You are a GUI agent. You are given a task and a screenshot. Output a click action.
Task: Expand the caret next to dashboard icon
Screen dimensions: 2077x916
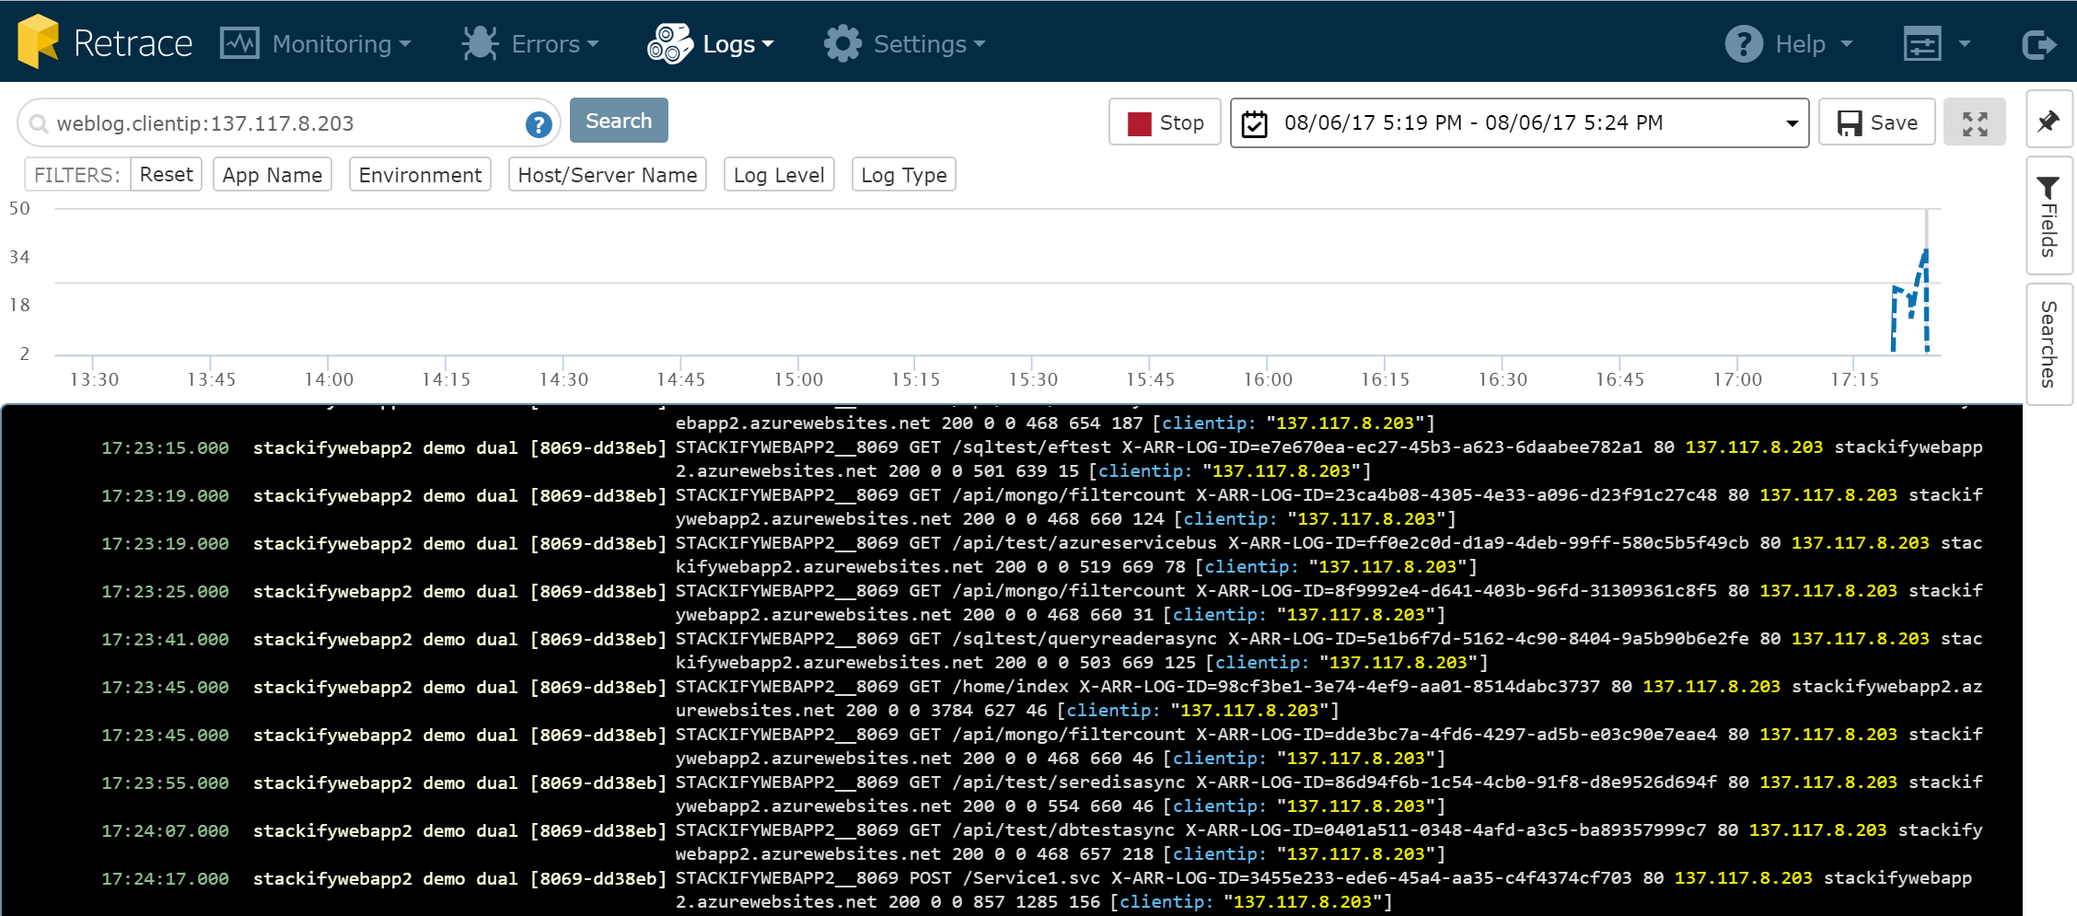[1964, 43]
